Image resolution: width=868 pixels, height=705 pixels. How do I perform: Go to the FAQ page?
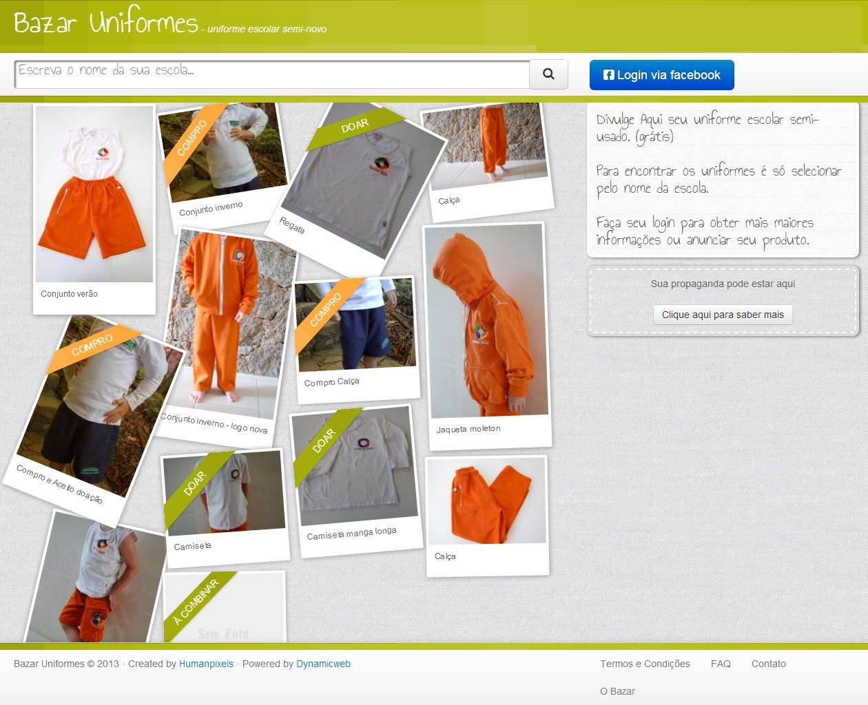721,664
